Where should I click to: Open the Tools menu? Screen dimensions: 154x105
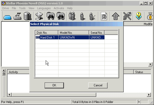tap(22, 8)
